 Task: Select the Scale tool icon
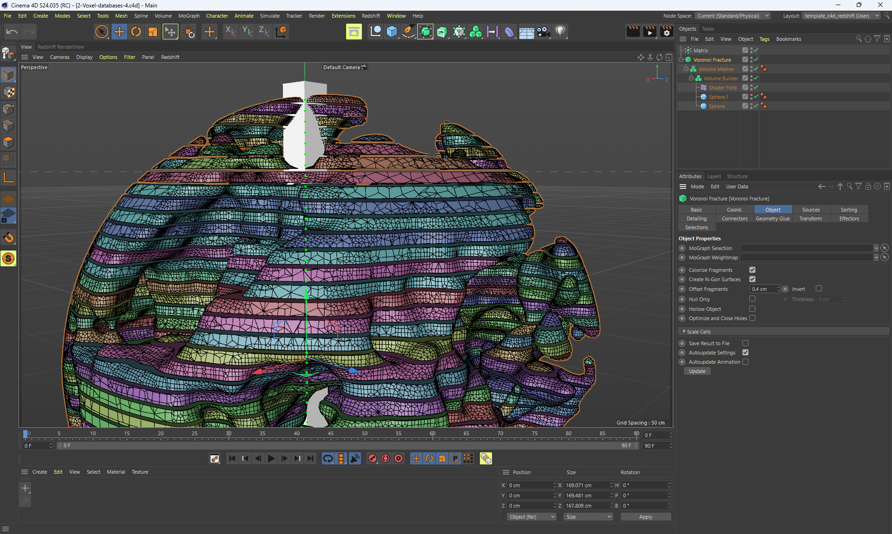(x=152, y=32)
